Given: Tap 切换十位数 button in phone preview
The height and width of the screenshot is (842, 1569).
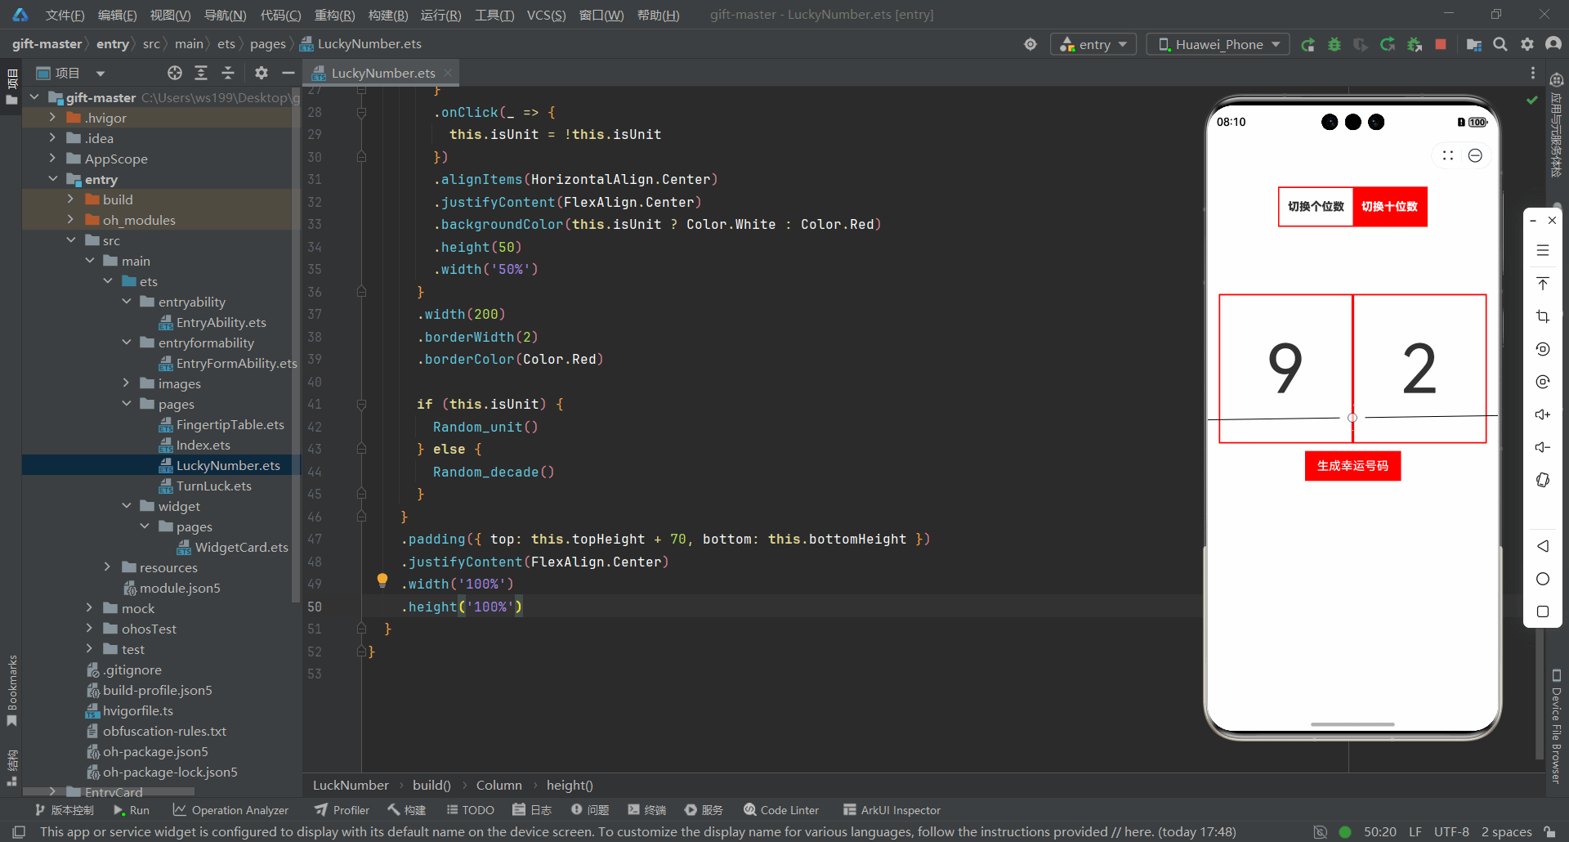Looking at the screenshot, I should click(1389, 207).
